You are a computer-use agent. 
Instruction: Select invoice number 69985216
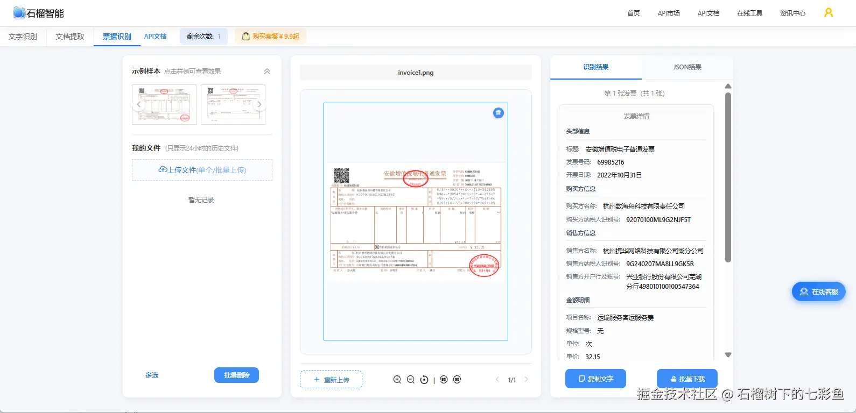point(611,162)
